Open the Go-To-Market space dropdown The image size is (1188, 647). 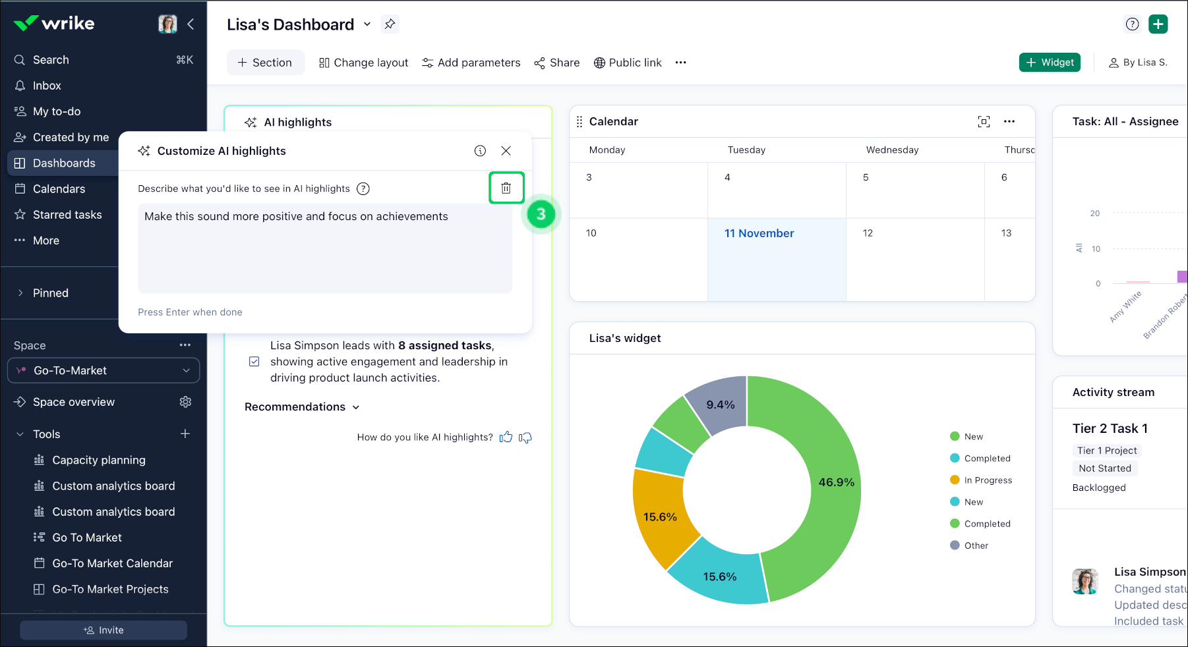pos(104,371)
